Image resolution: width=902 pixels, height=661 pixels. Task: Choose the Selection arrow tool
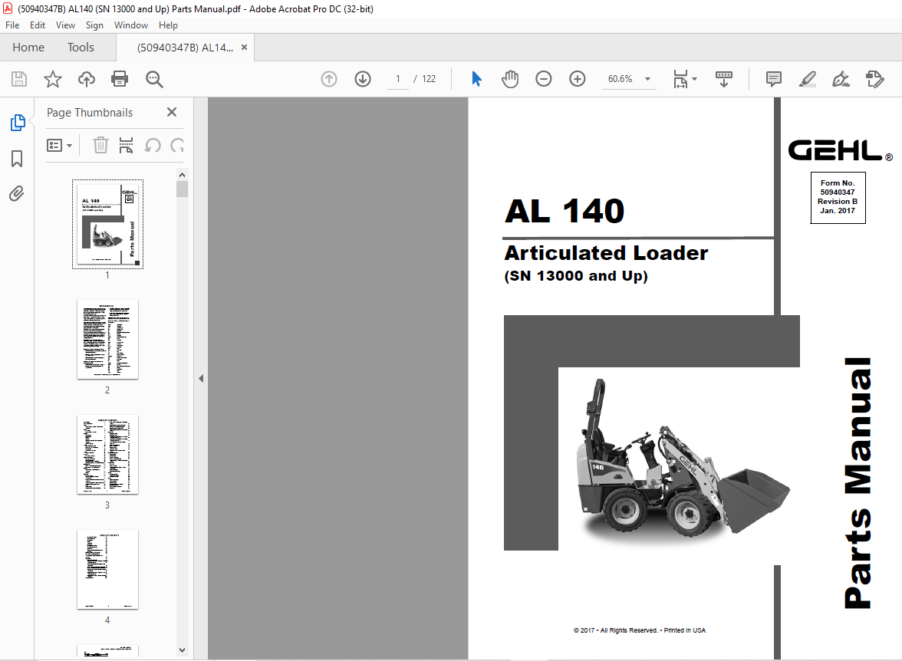(476, 79)
